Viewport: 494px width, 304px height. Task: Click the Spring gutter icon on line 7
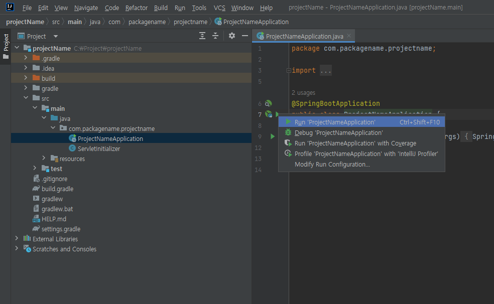[269, 114]
